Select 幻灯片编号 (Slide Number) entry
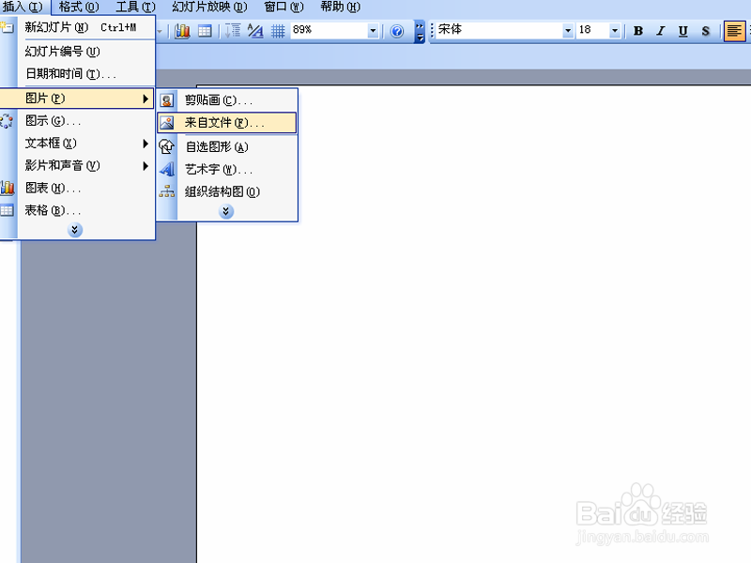The width and height of the screenshot is (751, 563). (78, 52)
